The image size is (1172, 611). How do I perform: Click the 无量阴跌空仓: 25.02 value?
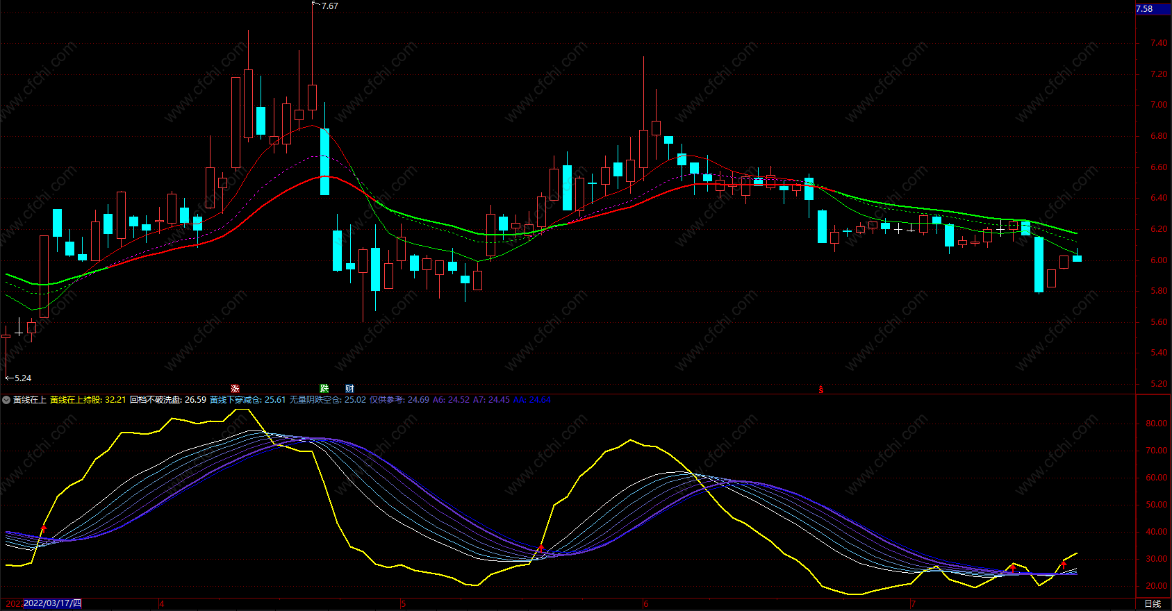click(x=328, y=400)
